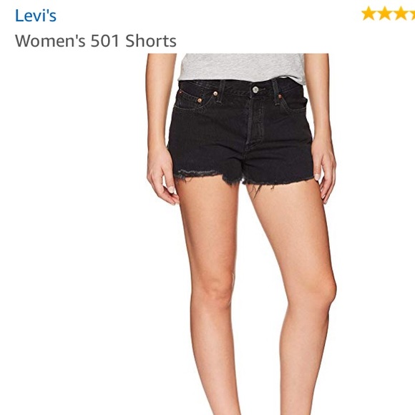415x415 pixels.
Task: Open the Levi's brand link
Action: click(x=36, y=16)
